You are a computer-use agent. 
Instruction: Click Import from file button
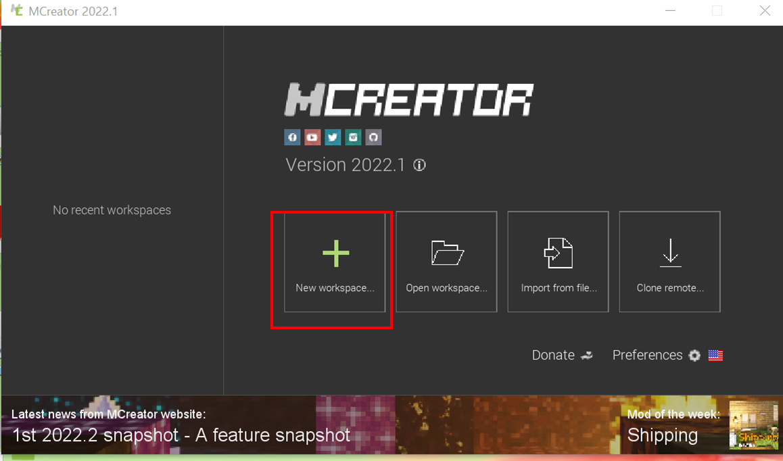559,262
